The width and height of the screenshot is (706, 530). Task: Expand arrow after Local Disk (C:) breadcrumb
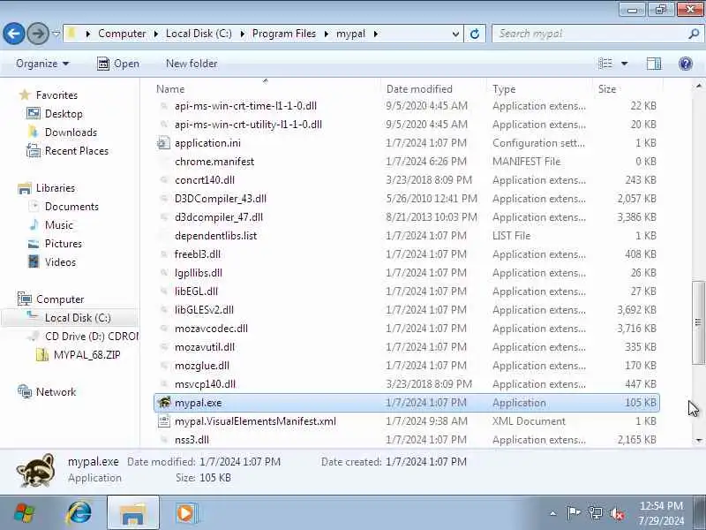[242, 34]
